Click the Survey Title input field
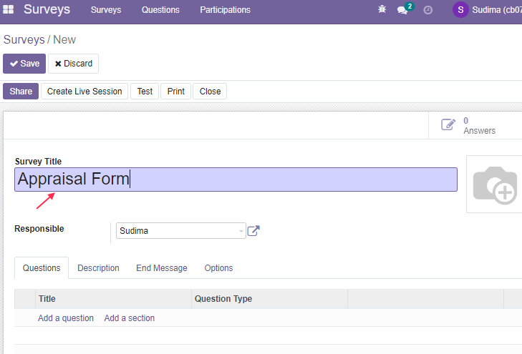522x354 pixels. click(236, 180)
